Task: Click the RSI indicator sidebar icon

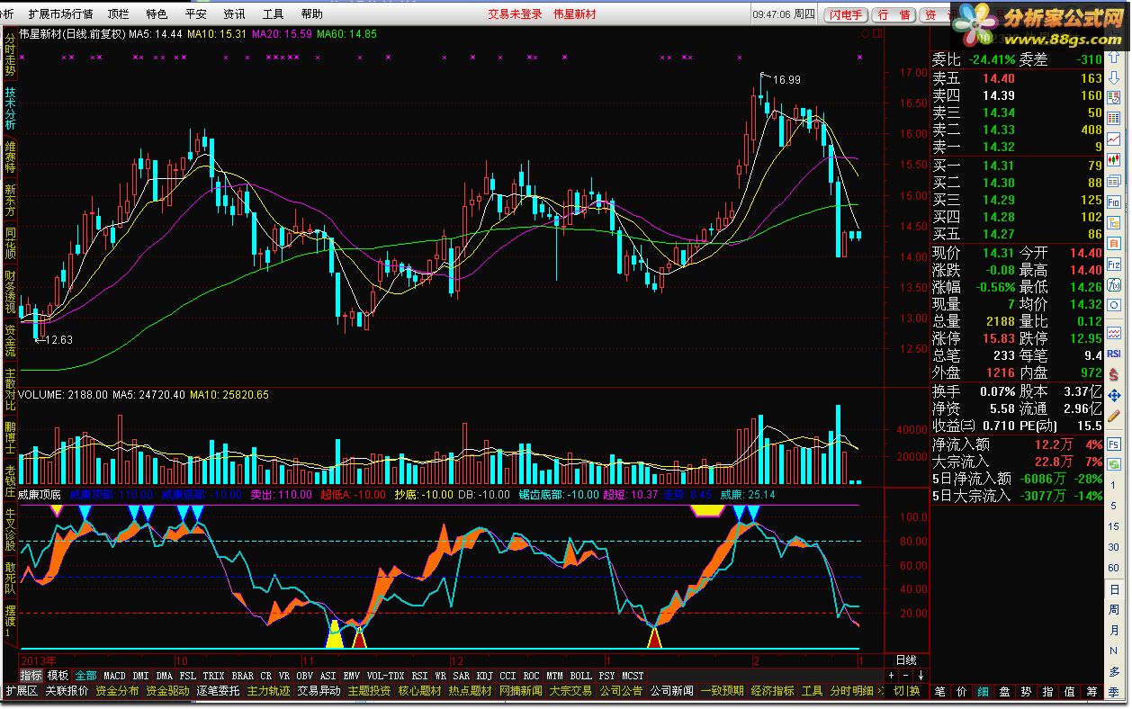Action: [1114, 354]
